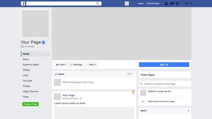
Task: Open the Liked dropdown button
Action: click(x=62, y=65)
